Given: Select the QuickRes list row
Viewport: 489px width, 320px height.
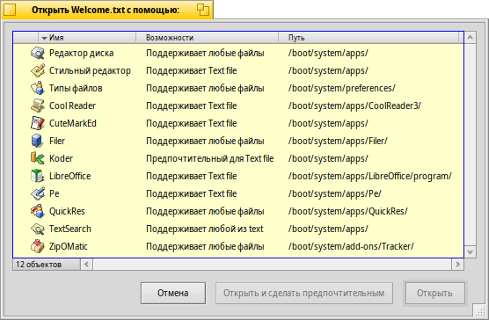Looking at the screenshot, I should pyautogui.click(x=238, y=211).
